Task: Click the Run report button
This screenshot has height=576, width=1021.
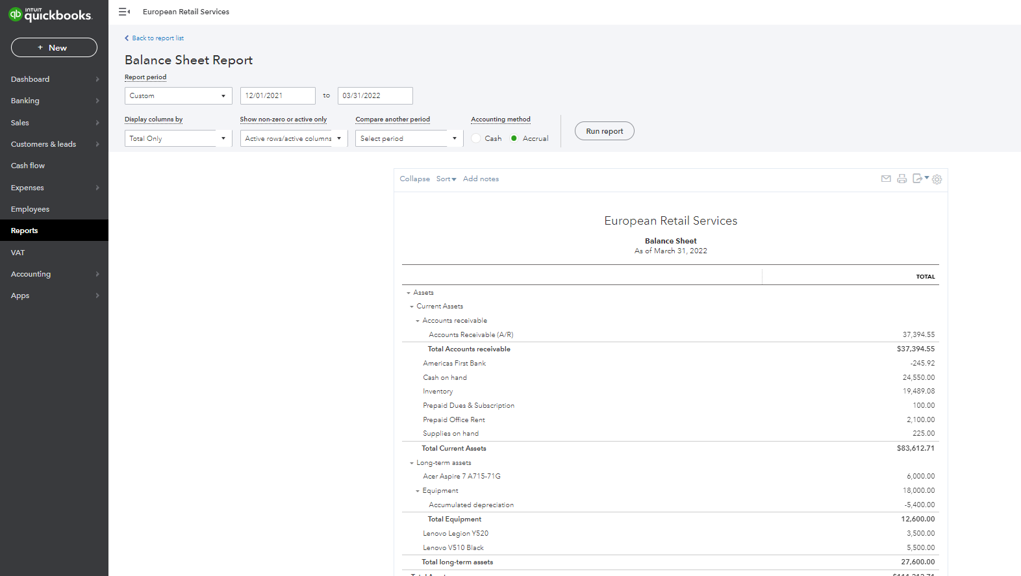Action: pyautogui.click(x=604, y=131)
